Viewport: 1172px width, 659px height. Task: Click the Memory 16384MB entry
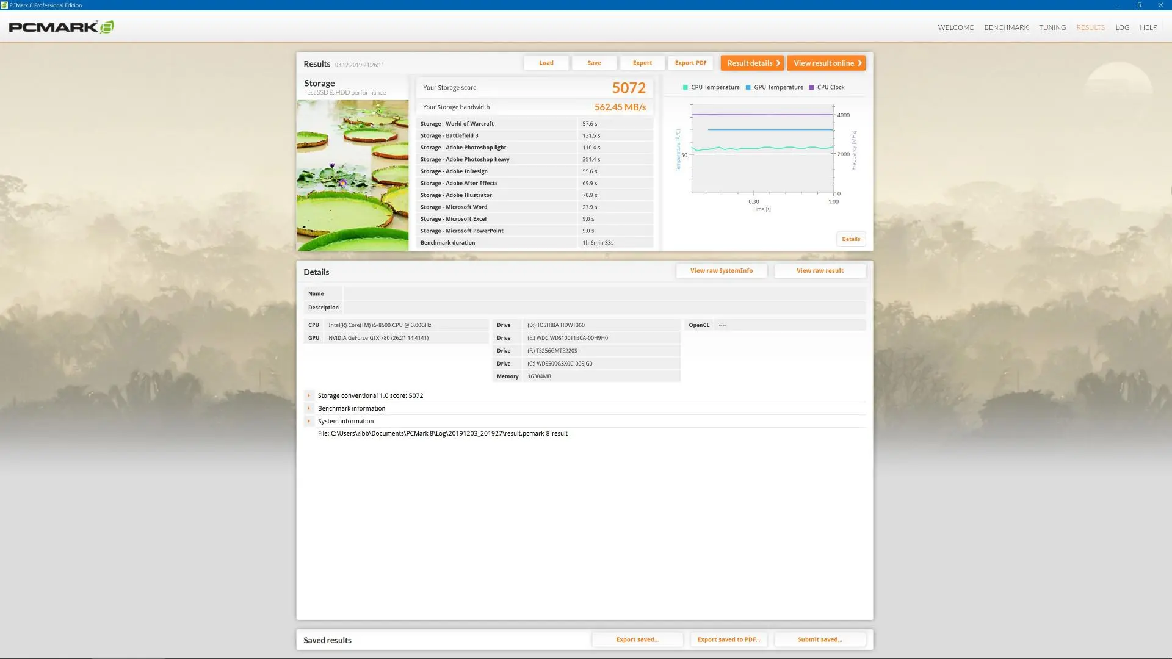[602, 376]
